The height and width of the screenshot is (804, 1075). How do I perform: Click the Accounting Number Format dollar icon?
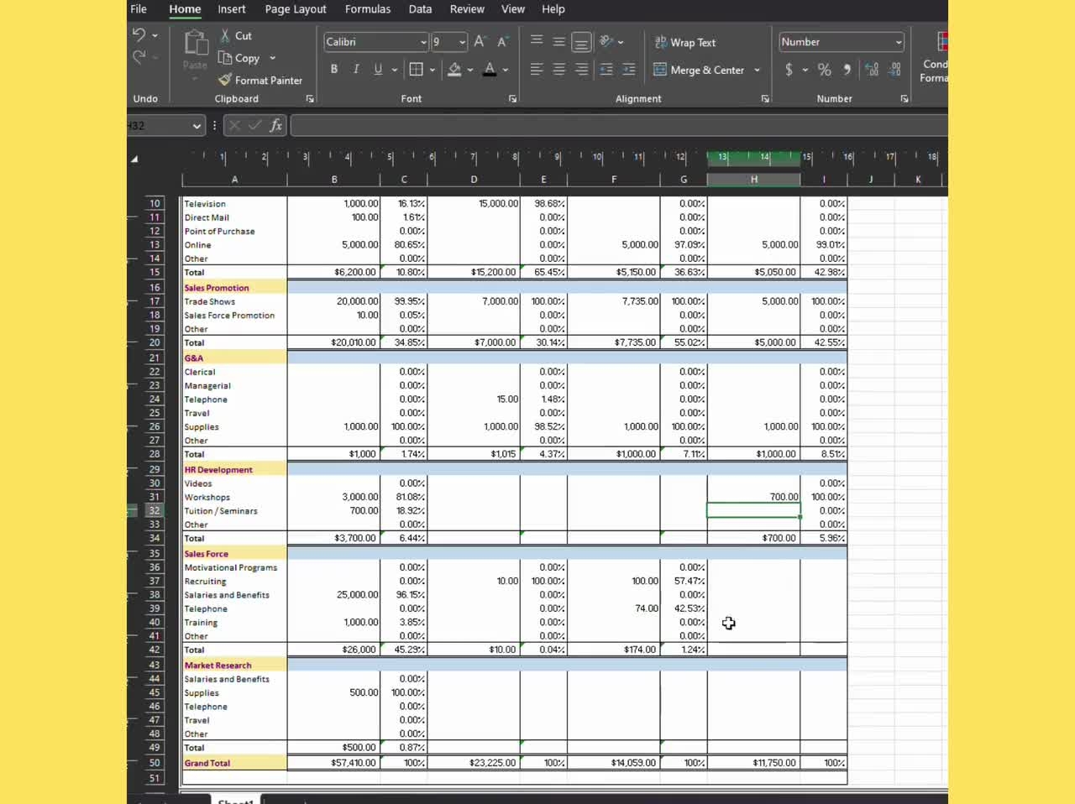point(789,70)
